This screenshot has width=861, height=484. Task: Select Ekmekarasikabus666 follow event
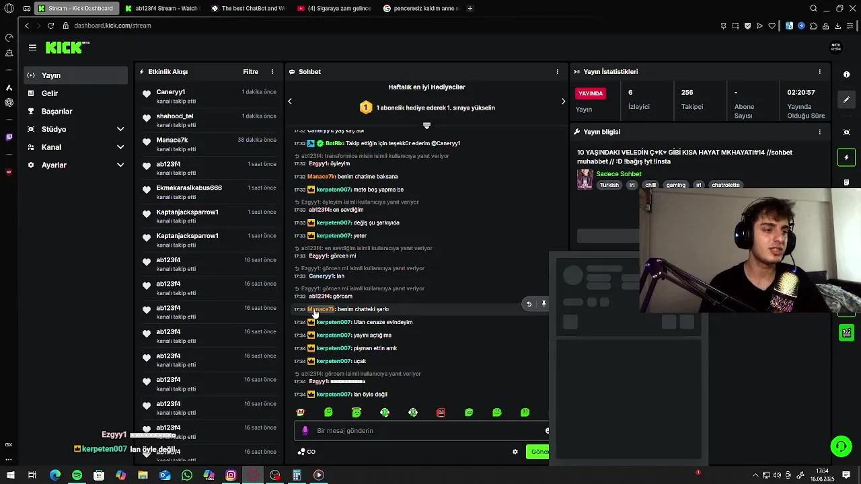[209, 192]
